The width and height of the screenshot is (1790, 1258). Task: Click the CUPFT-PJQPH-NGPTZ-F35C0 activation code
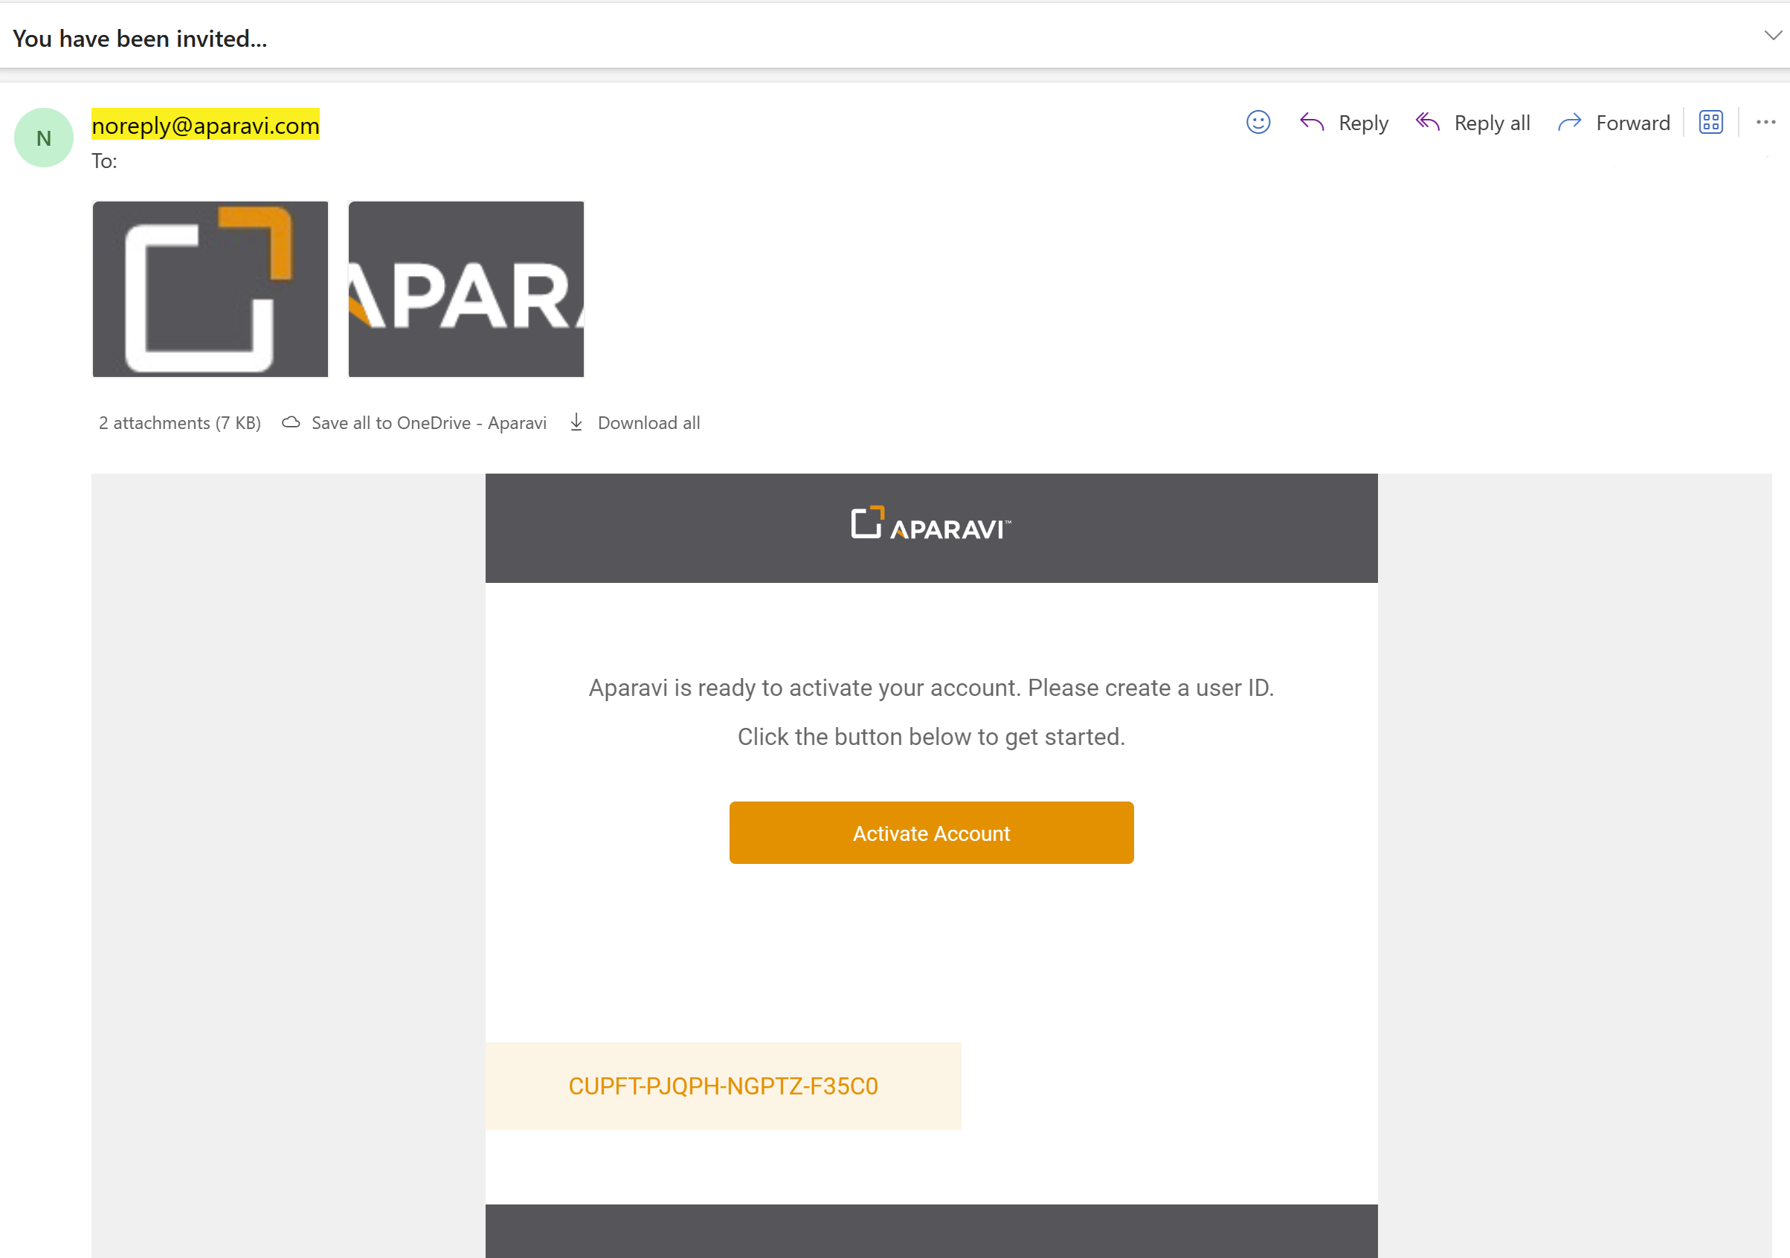pyautogui.click(x=723, y=1086)
